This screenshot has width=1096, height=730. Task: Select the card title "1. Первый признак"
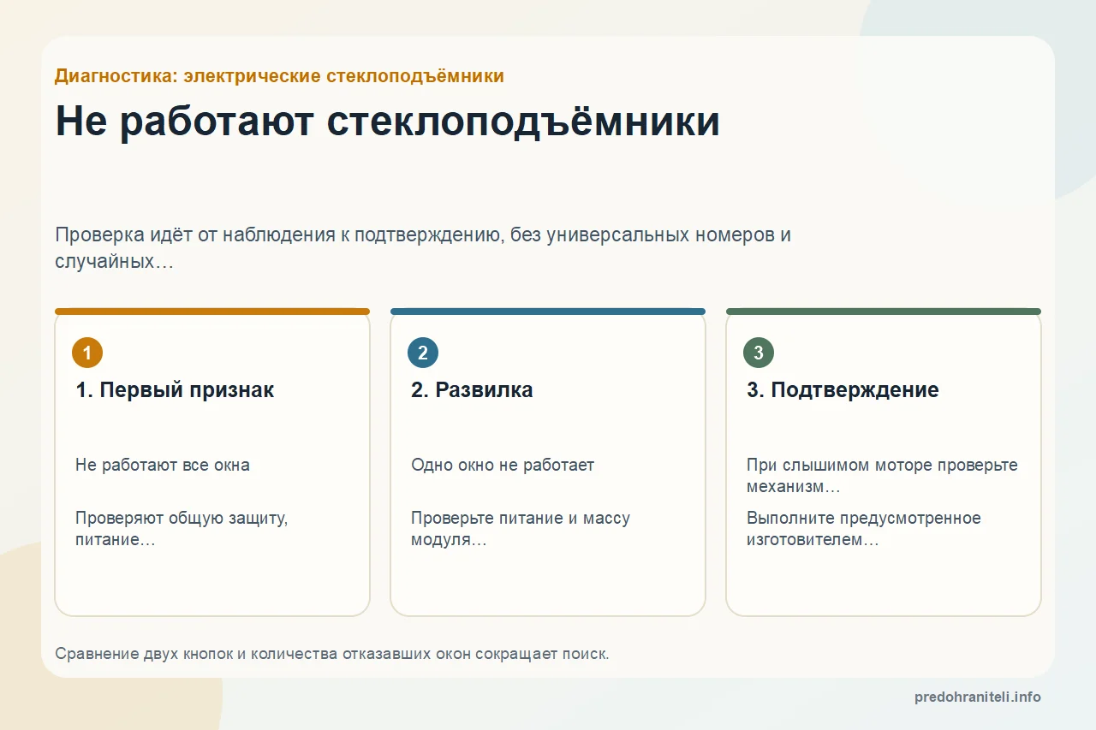tap(175, 390)
